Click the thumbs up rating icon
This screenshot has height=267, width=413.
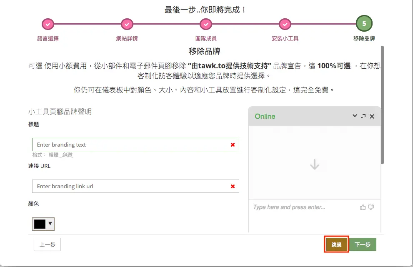coord(363,207)
